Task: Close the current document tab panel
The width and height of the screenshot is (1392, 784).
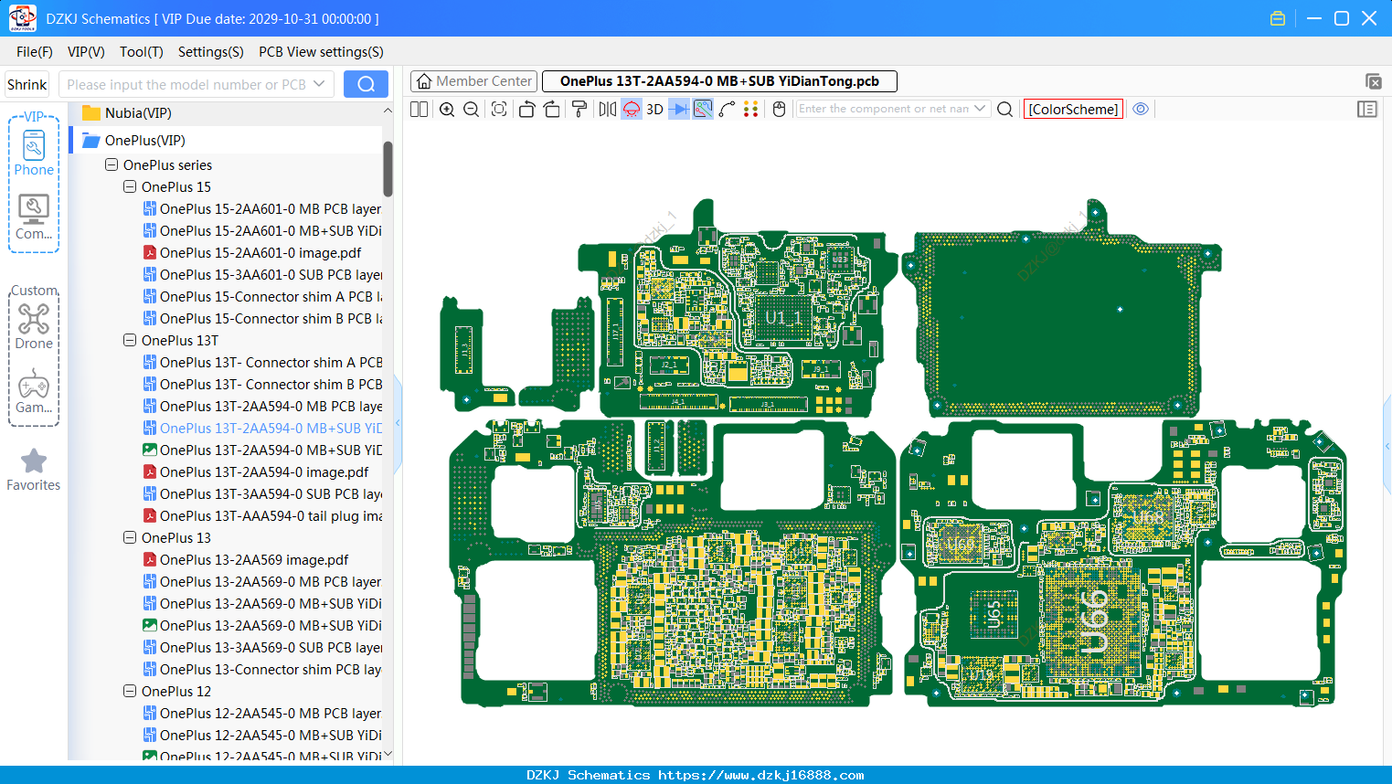Action: pos(1373,81)
